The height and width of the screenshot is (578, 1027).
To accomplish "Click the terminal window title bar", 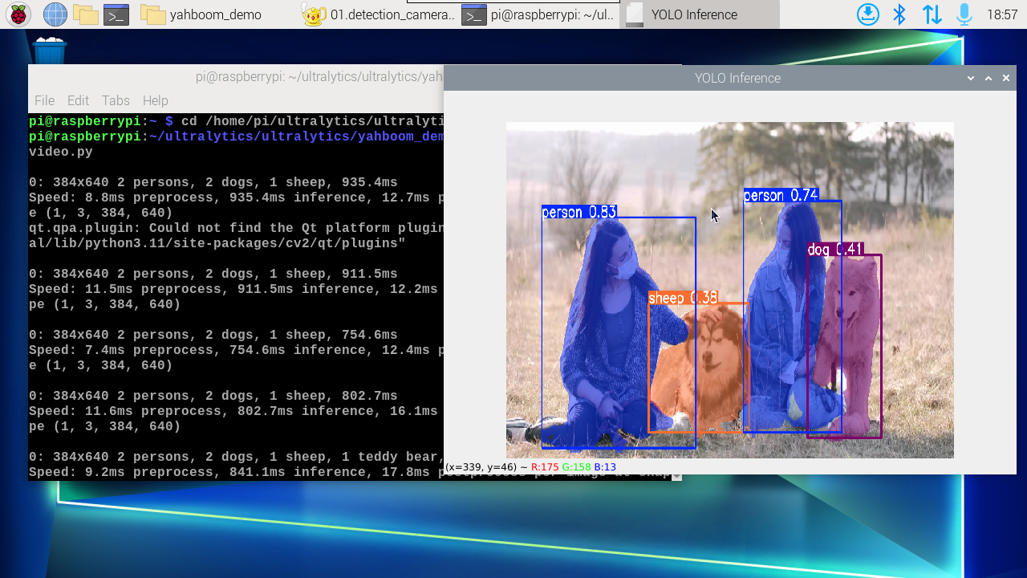I will 236,76.
